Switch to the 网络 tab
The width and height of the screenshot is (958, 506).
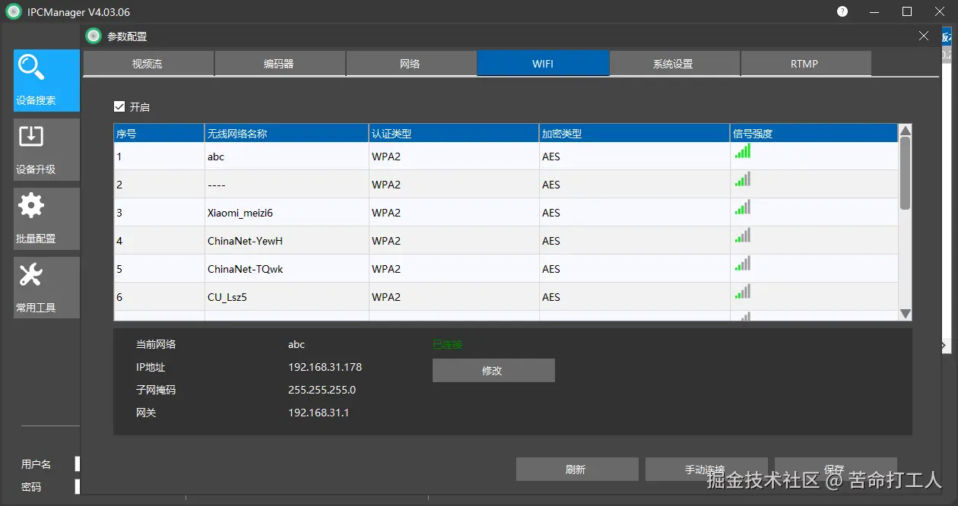[411, 64]
